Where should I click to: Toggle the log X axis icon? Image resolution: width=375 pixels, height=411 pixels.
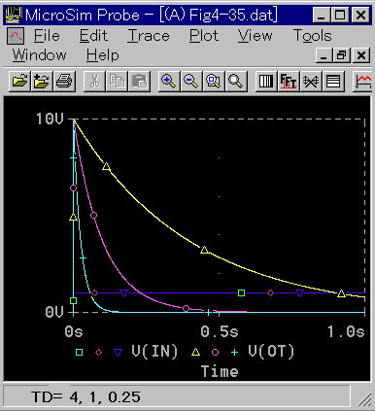pos(266,81)
